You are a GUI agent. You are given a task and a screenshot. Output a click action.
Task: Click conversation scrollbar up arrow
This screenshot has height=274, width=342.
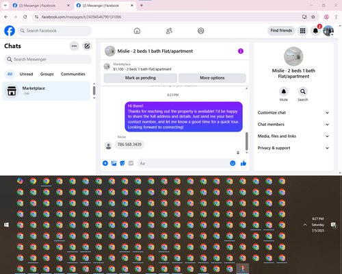(246, 88)
